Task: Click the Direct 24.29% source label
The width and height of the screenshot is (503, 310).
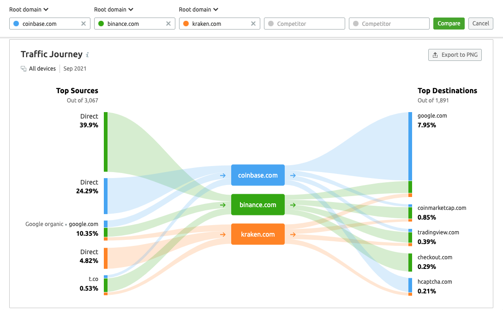Action: pyautogui.click(x=87, y=186)
